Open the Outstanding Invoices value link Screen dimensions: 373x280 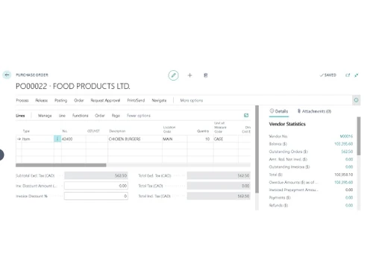point(349,167)
